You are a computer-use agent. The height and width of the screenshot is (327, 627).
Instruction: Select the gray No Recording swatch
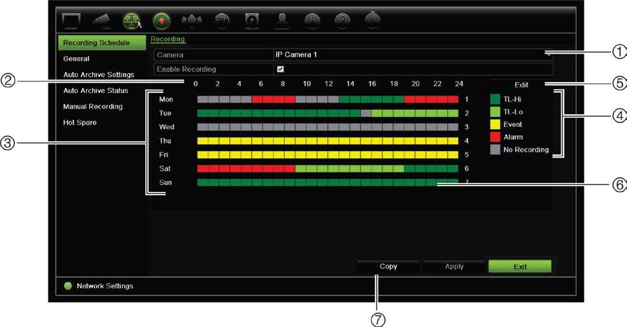pos(495,150)
